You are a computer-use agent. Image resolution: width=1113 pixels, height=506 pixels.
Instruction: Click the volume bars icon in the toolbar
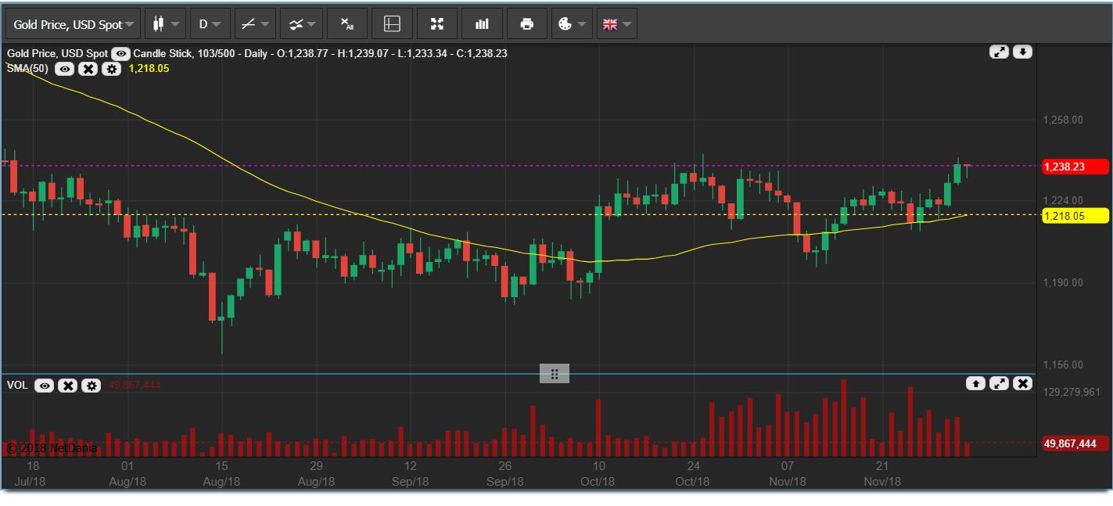482,24
